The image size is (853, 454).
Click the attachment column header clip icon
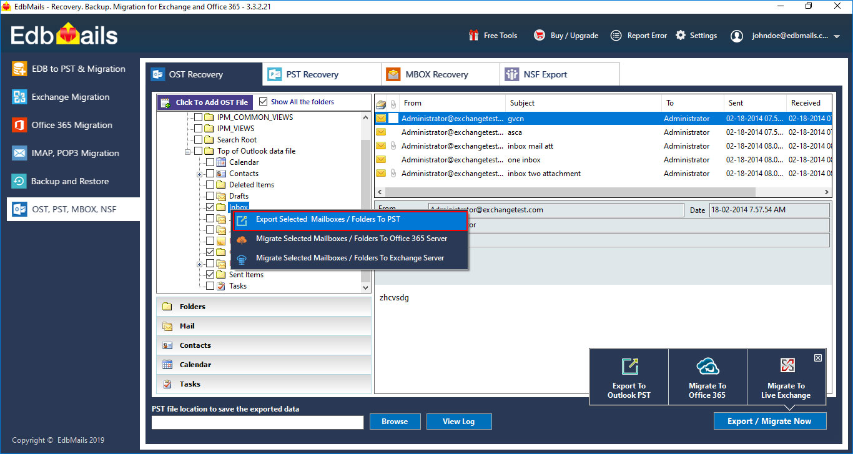tap(393, 104)
